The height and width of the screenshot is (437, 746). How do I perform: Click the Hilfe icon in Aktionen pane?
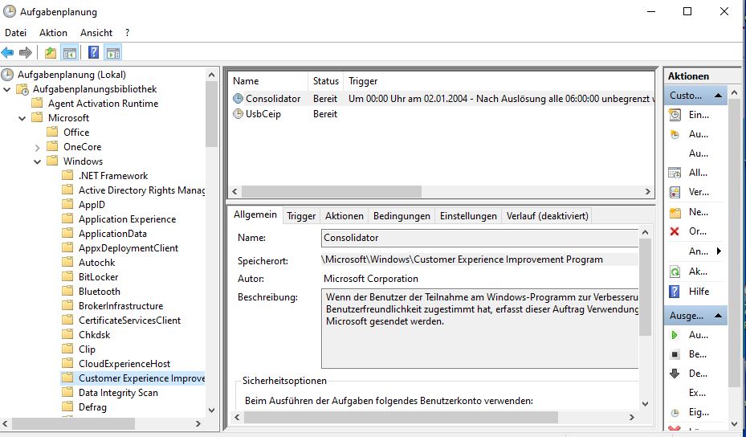coord(675,292)
